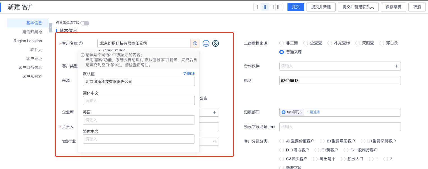Open the 1级行业 dropdown

[214, 141]
